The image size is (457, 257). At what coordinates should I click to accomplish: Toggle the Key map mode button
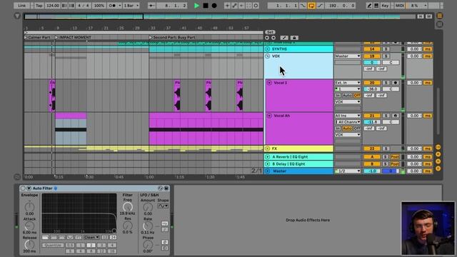[385, 6]
